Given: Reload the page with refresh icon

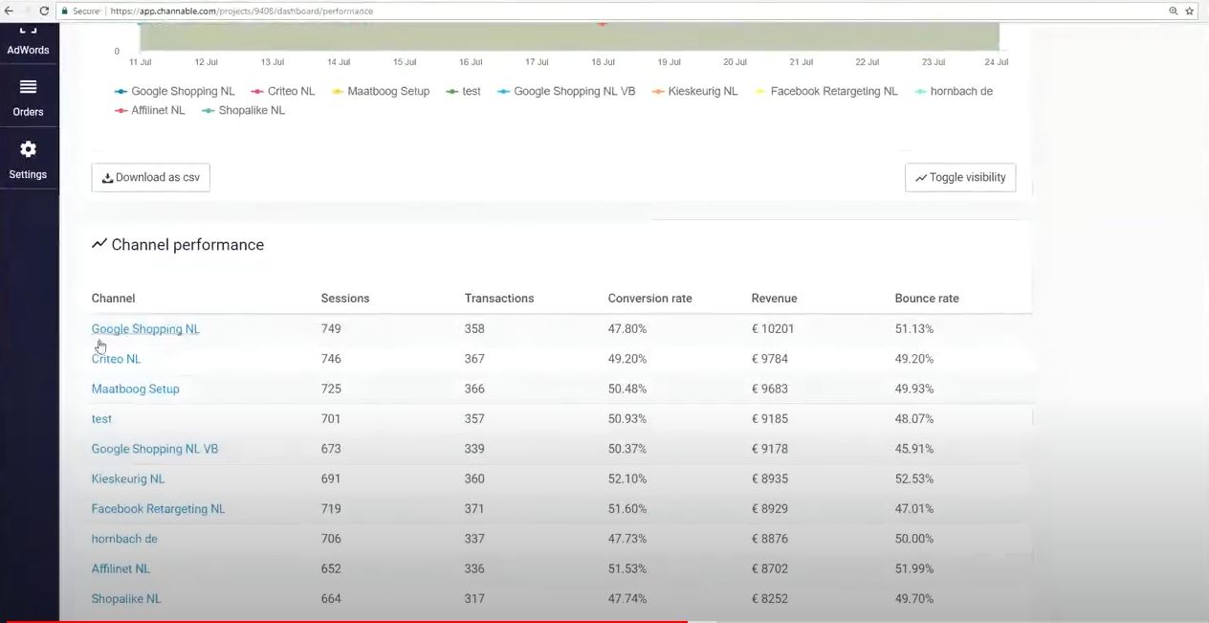Looking at the screenshot, I should click(x=44, y=11).
